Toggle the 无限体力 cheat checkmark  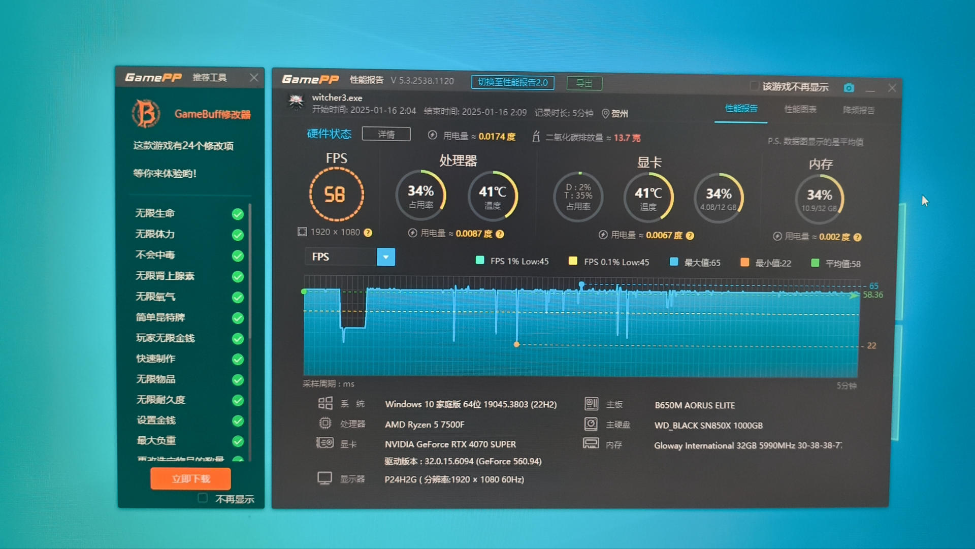(x=238, y=235)
